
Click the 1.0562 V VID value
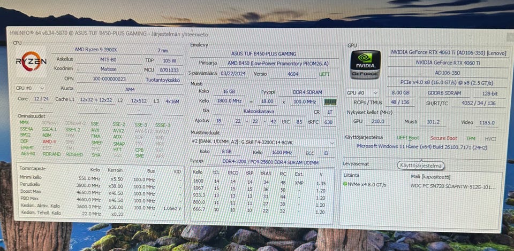click(x=172, y=208)
